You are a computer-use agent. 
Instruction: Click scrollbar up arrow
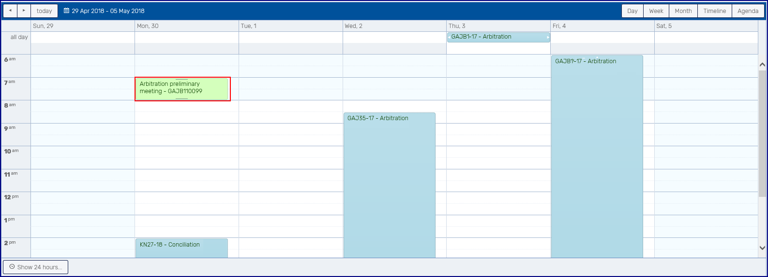click(762, 64)
